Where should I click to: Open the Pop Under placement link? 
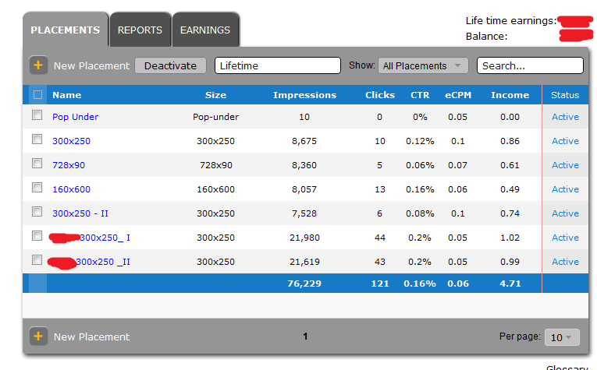(75, 117)
